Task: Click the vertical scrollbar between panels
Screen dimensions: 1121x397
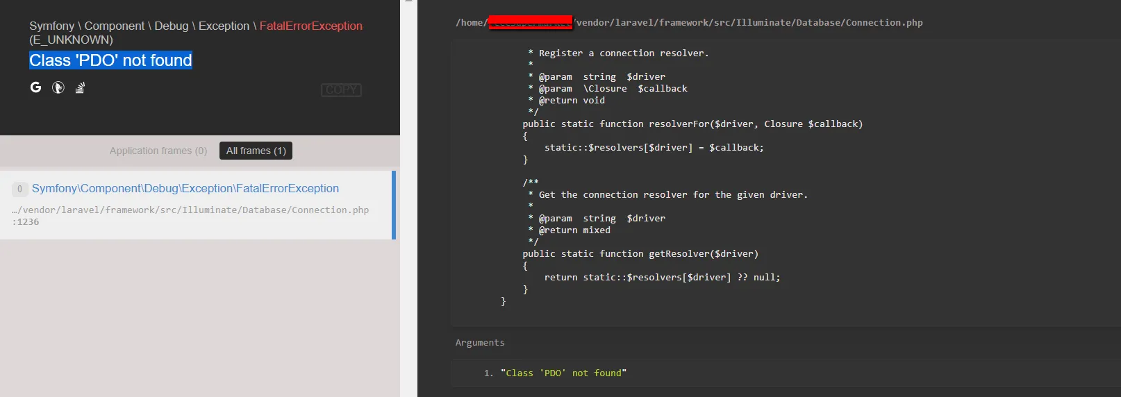Action: 408,198
